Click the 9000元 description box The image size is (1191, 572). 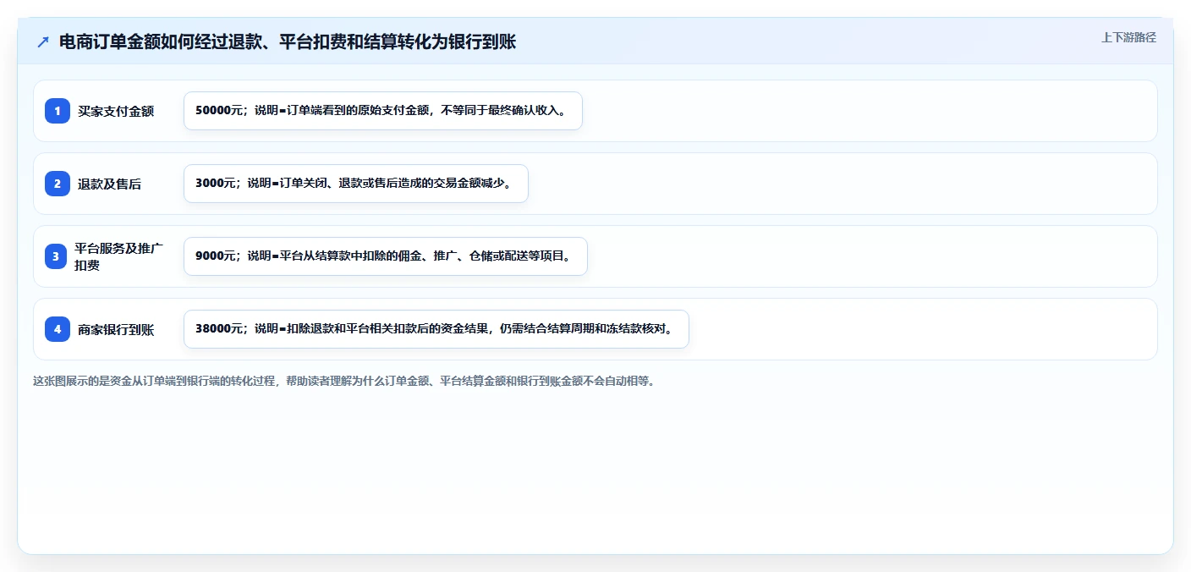[x=386, y=256]
